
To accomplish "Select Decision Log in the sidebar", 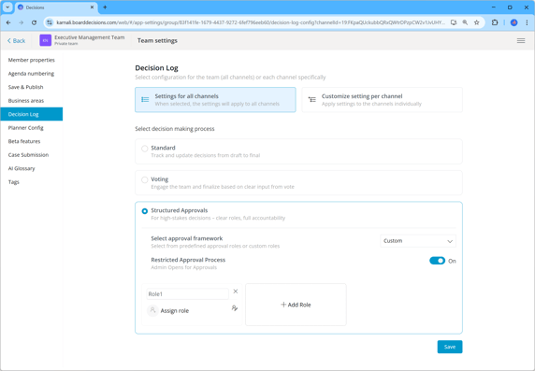I will pos(32,114).
